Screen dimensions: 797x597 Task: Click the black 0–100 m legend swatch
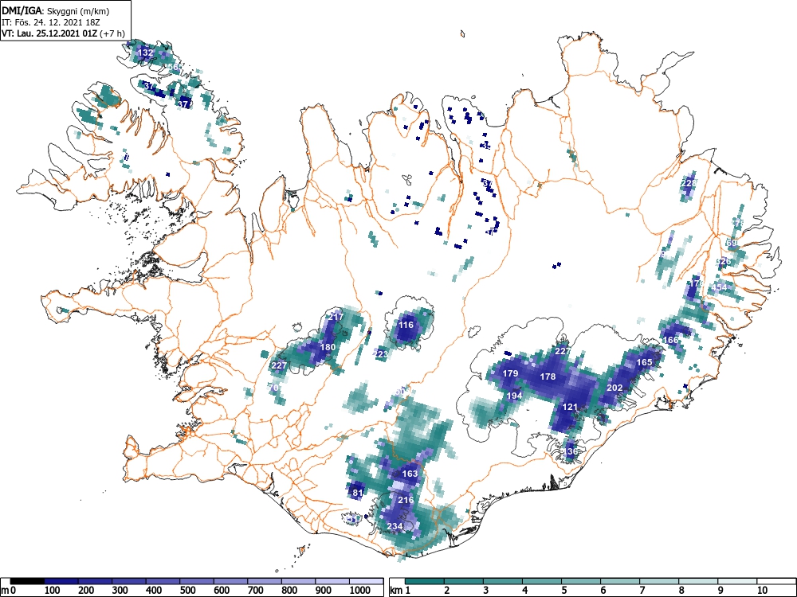(27, 581)
